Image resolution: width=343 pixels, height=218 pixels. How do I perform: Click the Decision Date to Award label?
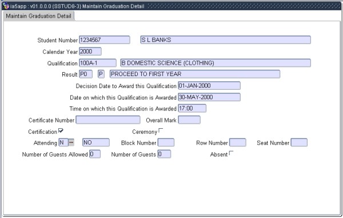point(126,86)
